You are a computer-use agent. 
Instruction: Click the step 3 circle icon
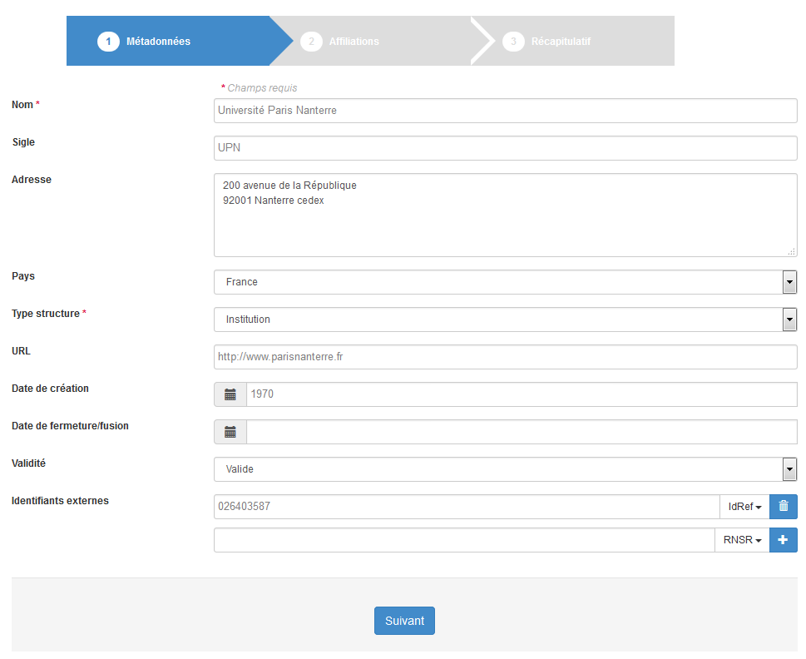(x=513, y=41)
